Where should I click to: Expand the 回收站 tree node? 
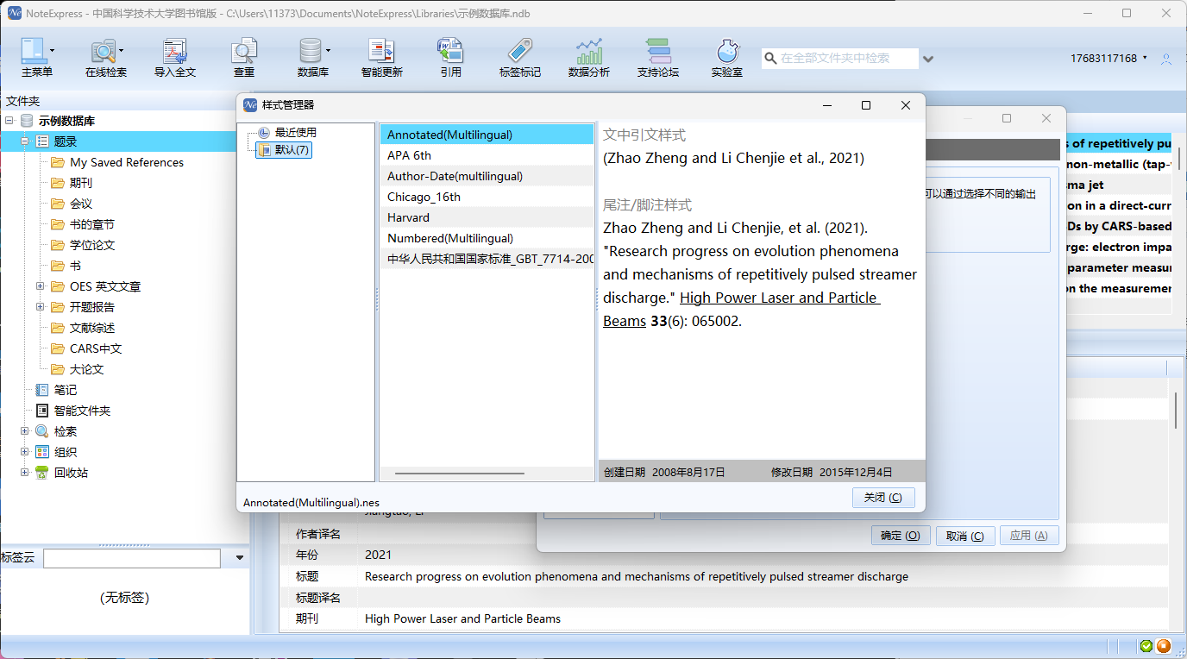click(x=25, y=473)
